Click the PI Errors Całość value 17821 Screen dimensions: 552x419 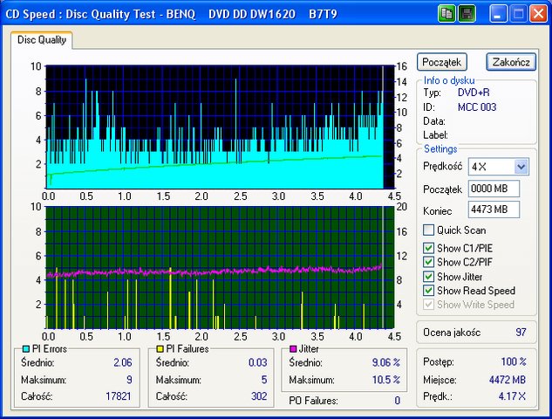click(x=119, y=396)
